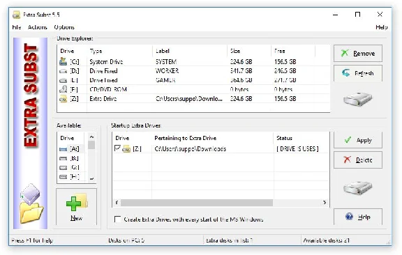
Task: Select the D: fixed drive icon
Action: 63,71
